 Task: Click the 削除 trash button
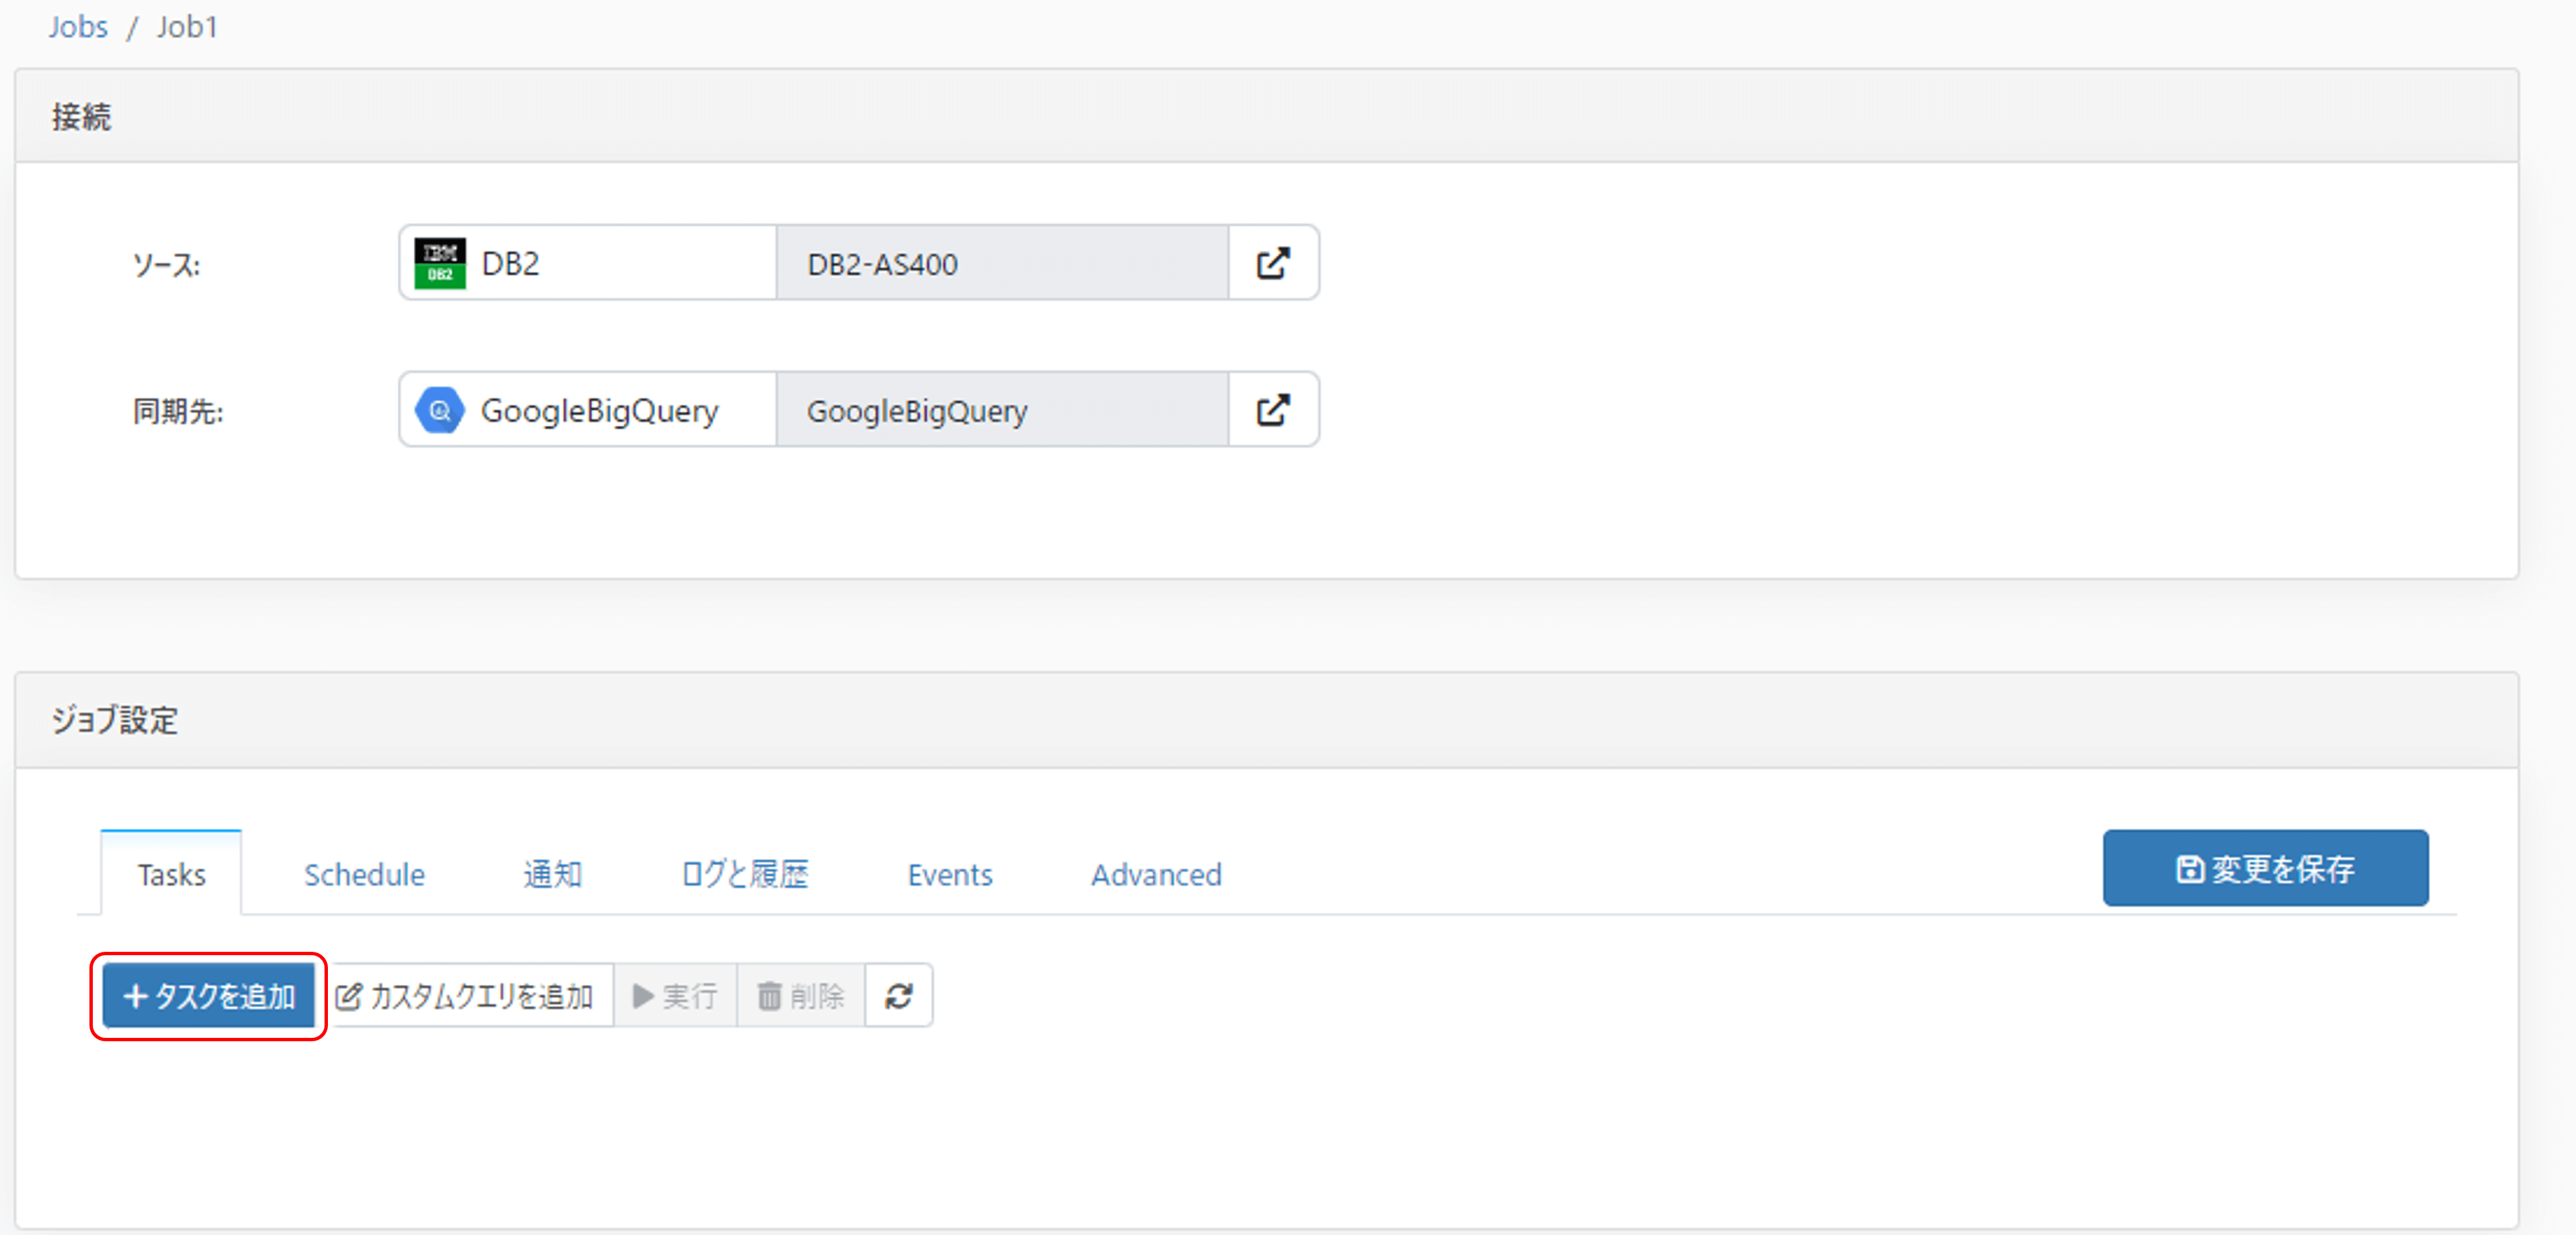point(800,996)
